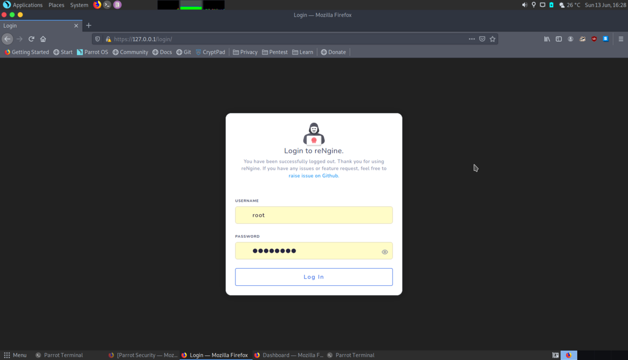This screenshot has height=360, width=628.
Task: Open the Applications menu
Action: click(x=23, y=5)
